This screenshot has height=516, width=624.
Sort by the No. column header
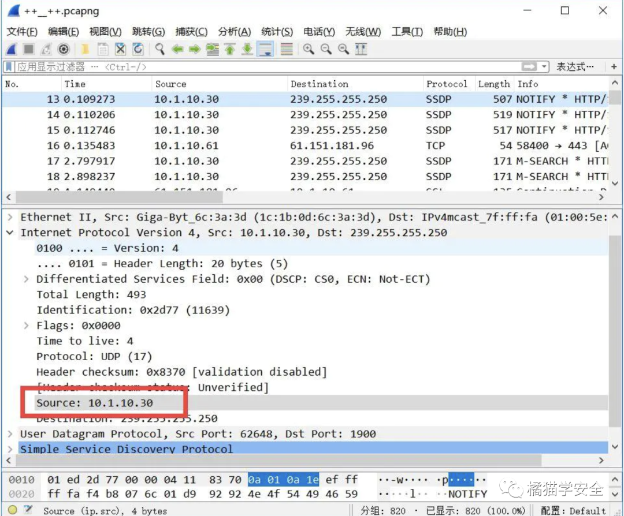pos(32,84)
